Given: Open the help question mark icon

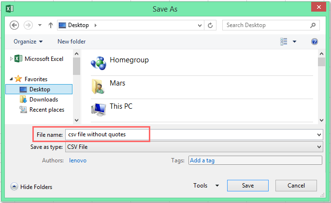Looking at the screenshot, I should tap(314, 42).
